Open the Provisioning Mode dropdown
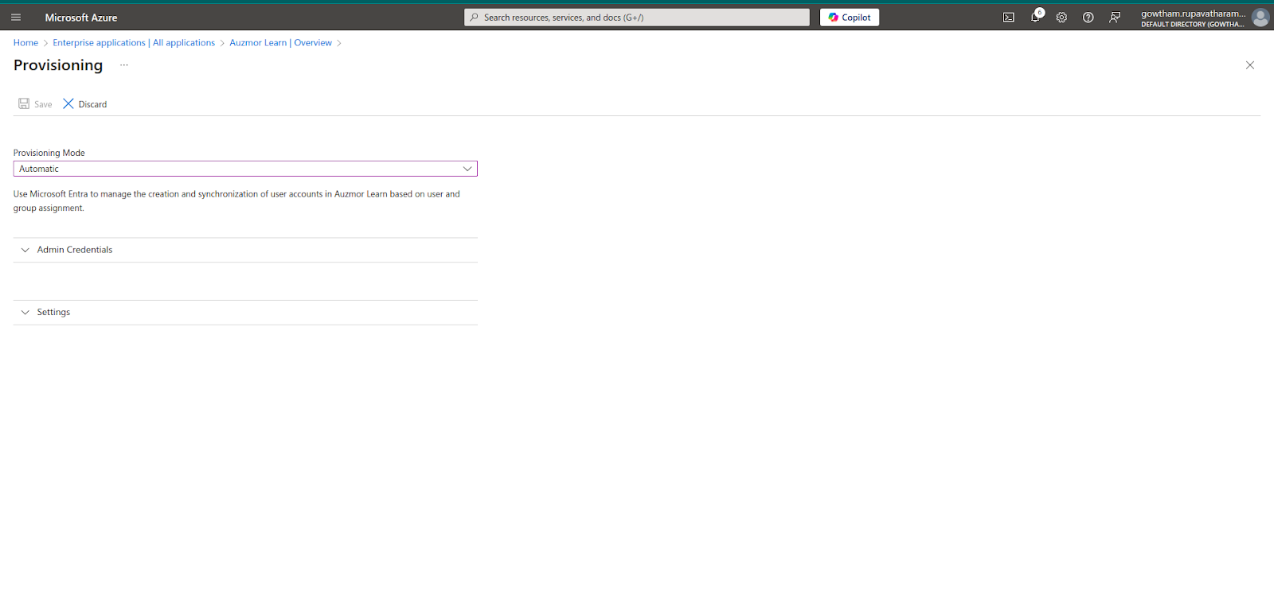The image size is (1274, 611). pos(245,169)
